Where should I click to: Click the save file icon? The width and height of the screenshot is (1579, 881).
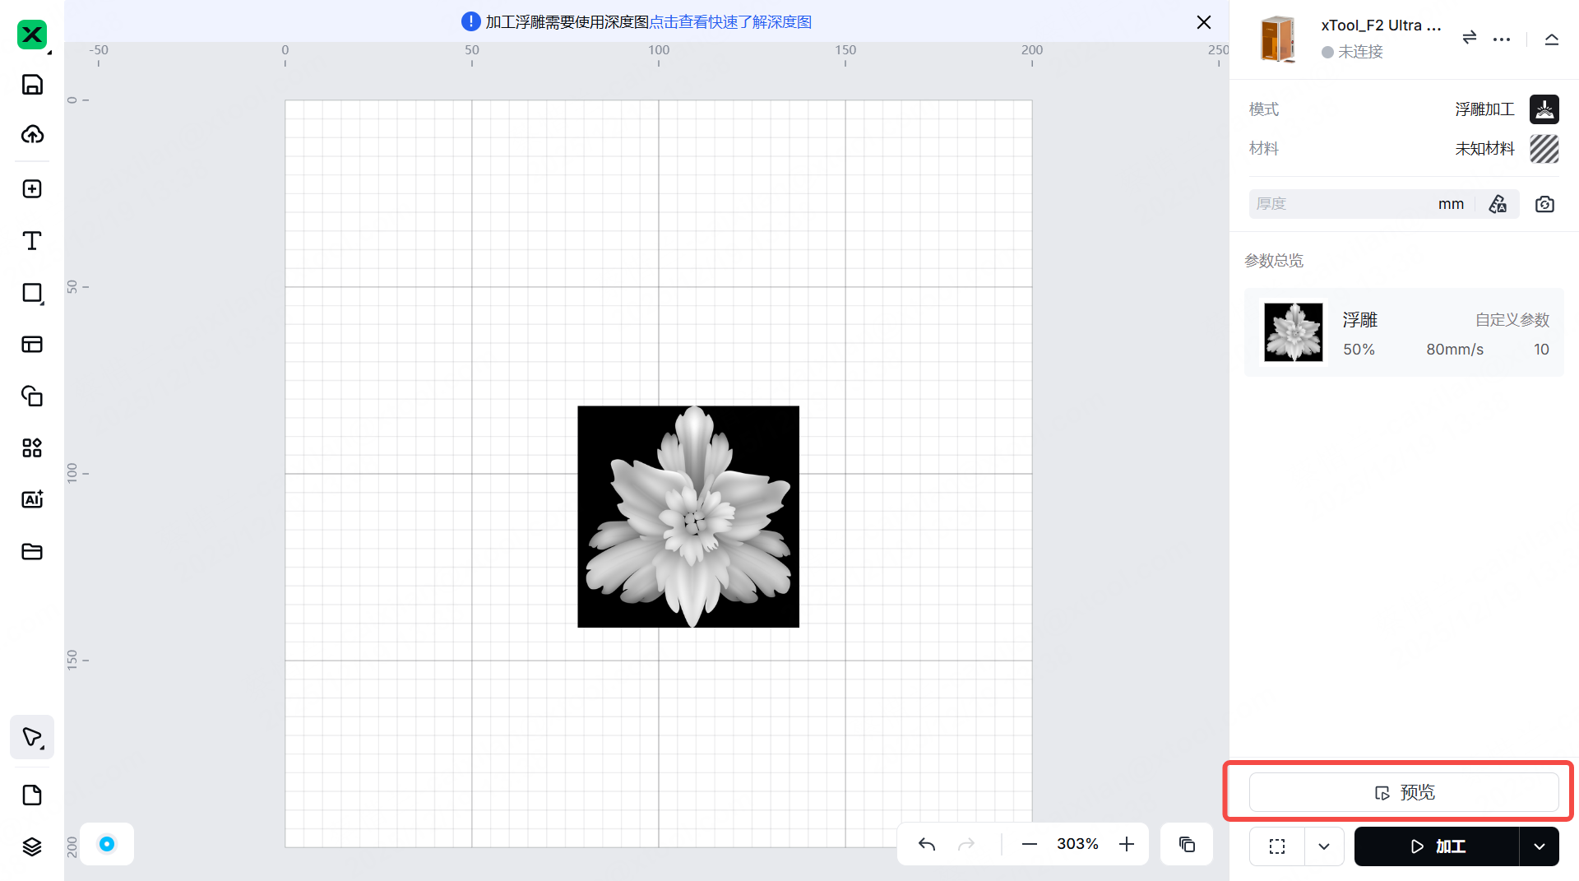[32, 85]
